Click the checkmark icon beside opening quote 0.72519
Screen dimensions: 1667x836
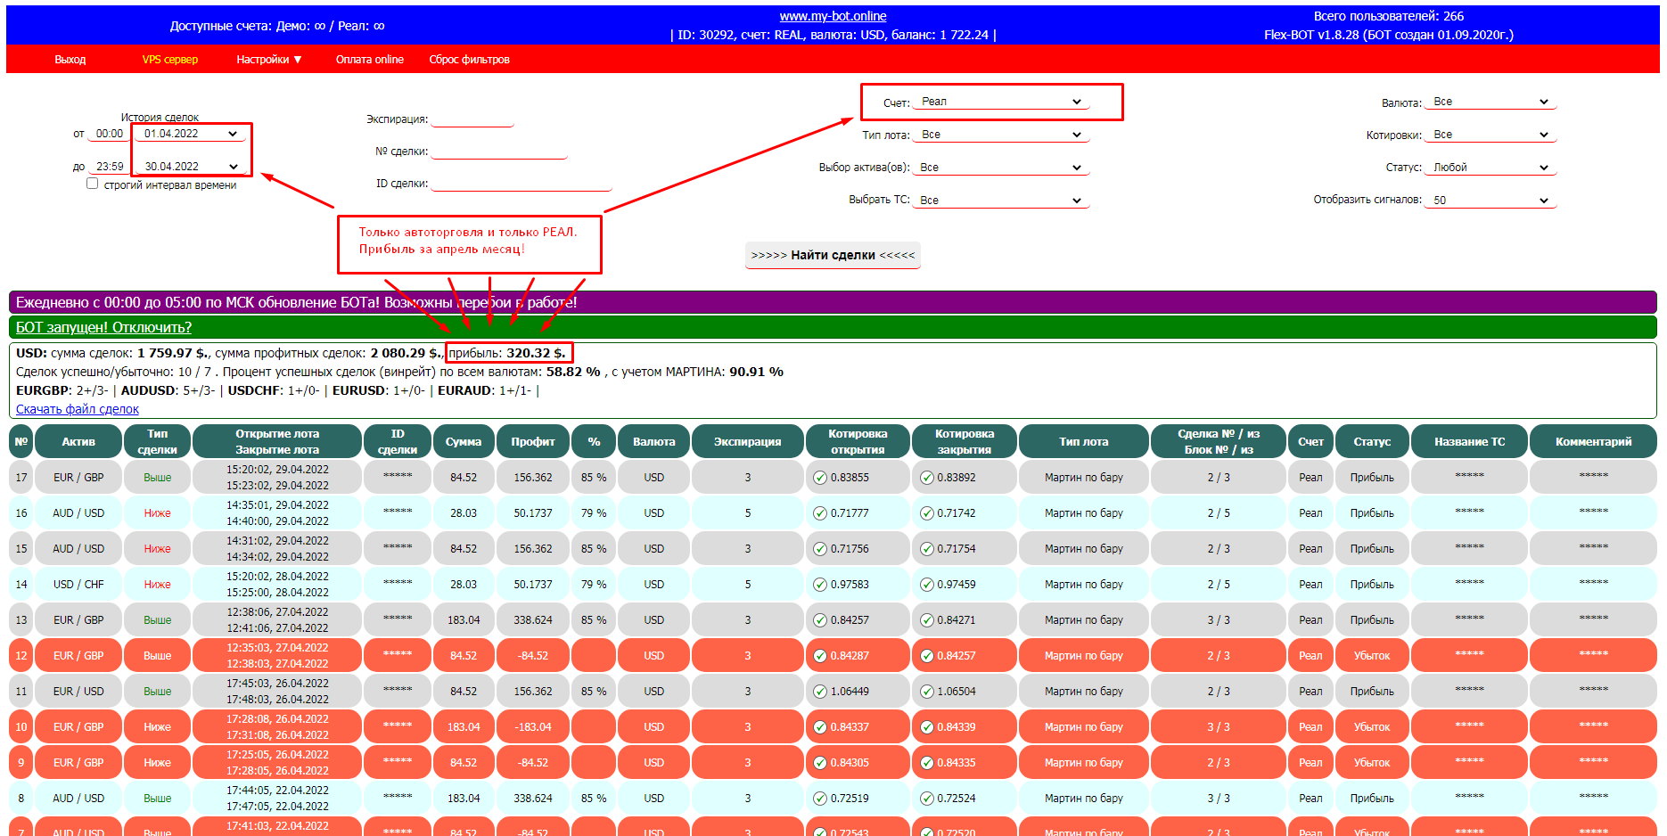point(820,799)
